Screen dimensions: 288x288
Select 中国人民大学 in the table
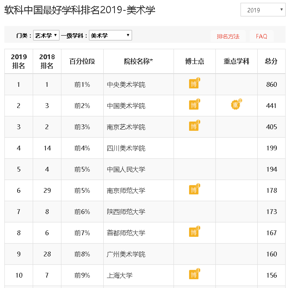click(126, 170)
